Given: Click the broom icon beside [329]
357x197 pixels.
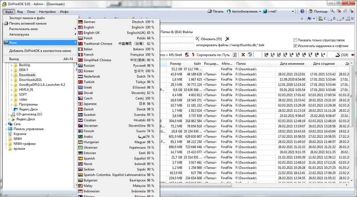Looking at the screenshot, I should coord(338,55).
